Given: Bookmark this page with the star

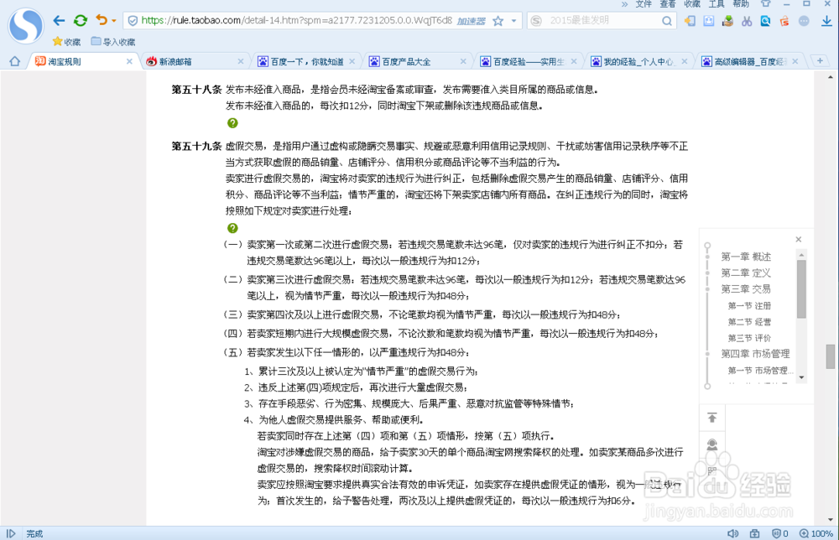Looking at the screenshot, I should 498,21.
